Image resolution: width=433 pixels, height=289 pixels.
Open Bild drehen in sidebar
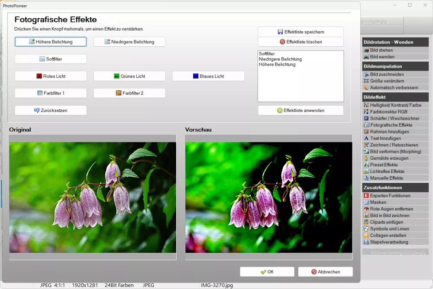coord(381,50)
